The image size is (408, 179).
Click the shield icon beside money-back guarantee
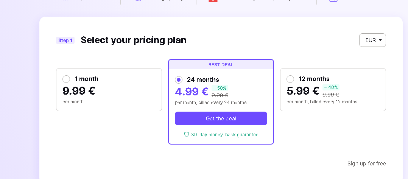pos(186,134)
